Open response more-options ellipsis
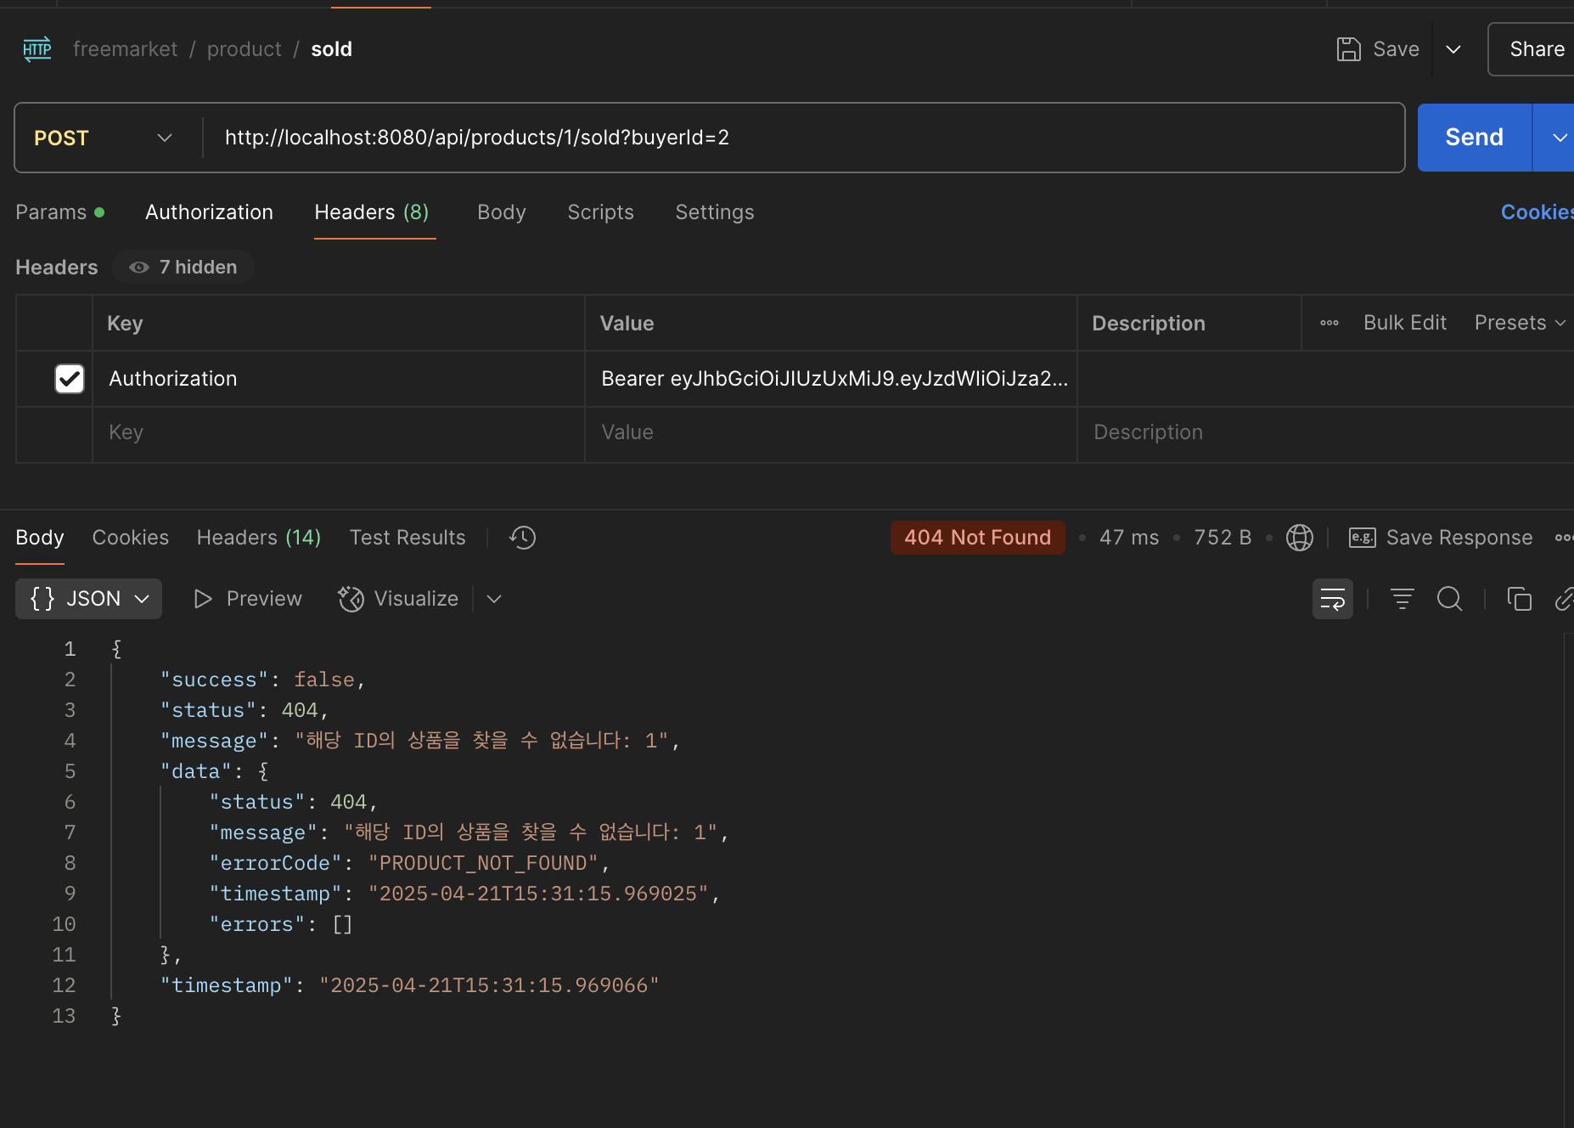Viewport: 1574px width, 1128px height. pyautogui.click(x=1564, y=538)
